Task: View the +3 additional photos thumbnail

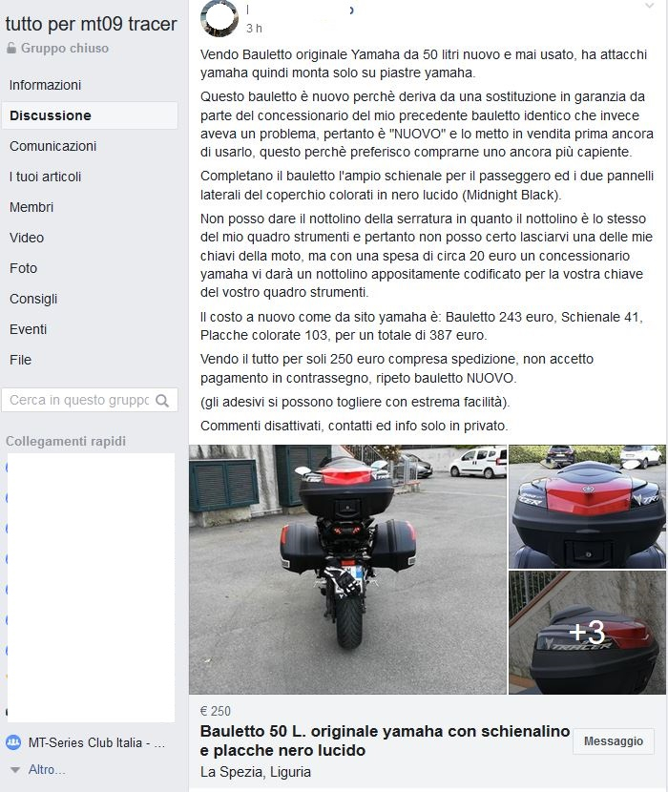Action: [x=587, y=633]
